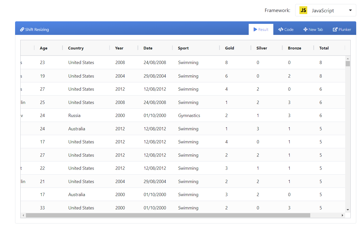
Task: Click the Age 21 cell
Action: (42, 182)
